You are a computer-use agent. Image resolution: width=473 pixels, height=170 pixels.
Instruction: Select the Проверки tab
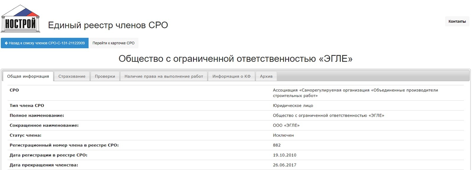pyautogui.click(x=105, y=76)
